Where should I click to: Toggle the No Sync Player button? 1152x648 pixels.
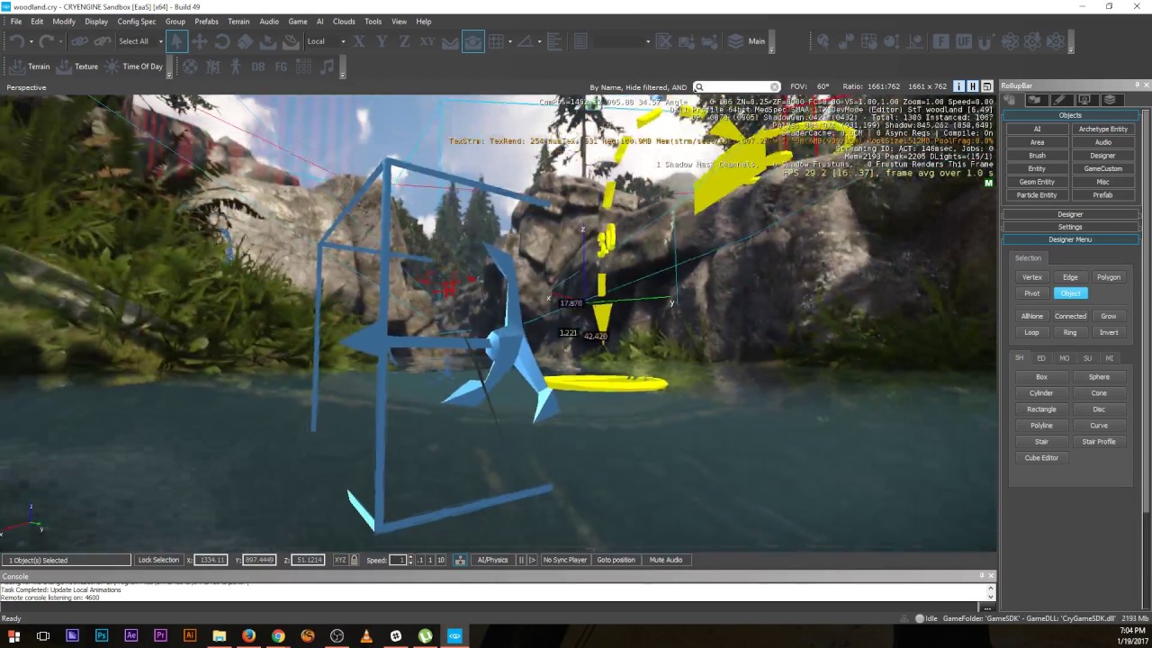click(565, 560)
